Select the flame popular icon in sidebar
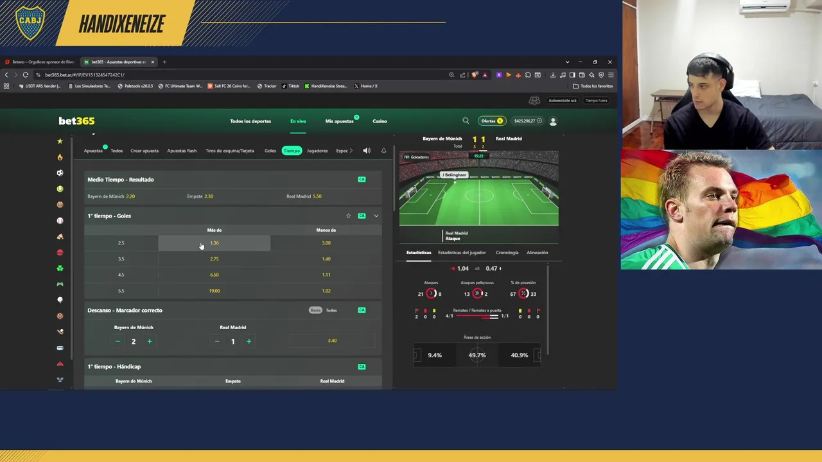The height and width of the screenshot is (462, 822). click(60, 157)
